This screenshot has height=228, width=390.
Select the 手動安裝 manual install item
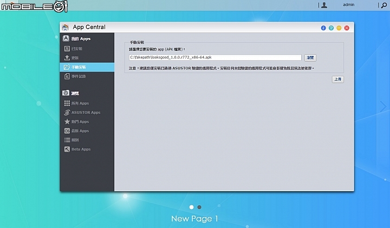coord(87,67)
